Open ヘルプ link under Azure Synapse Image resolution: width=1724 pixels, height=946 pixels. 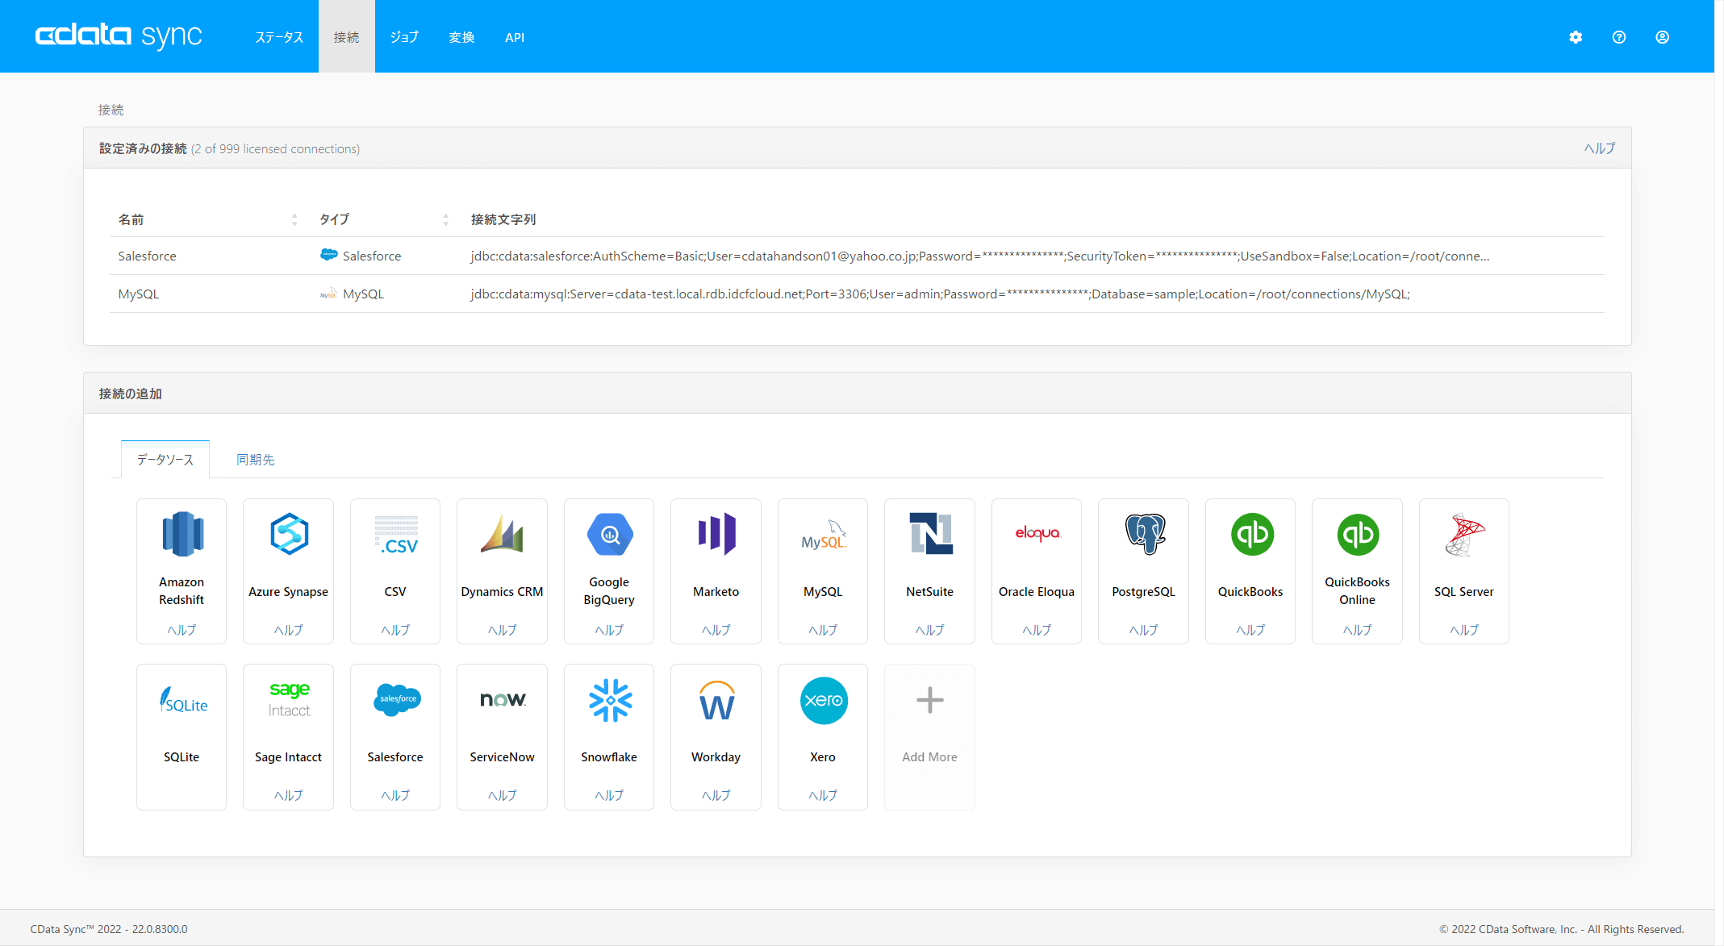(x=288, y=630)
